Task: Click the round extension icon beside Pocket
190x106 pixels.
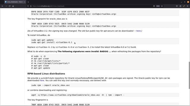Action: pyautogui.click(x=180, y=6)
